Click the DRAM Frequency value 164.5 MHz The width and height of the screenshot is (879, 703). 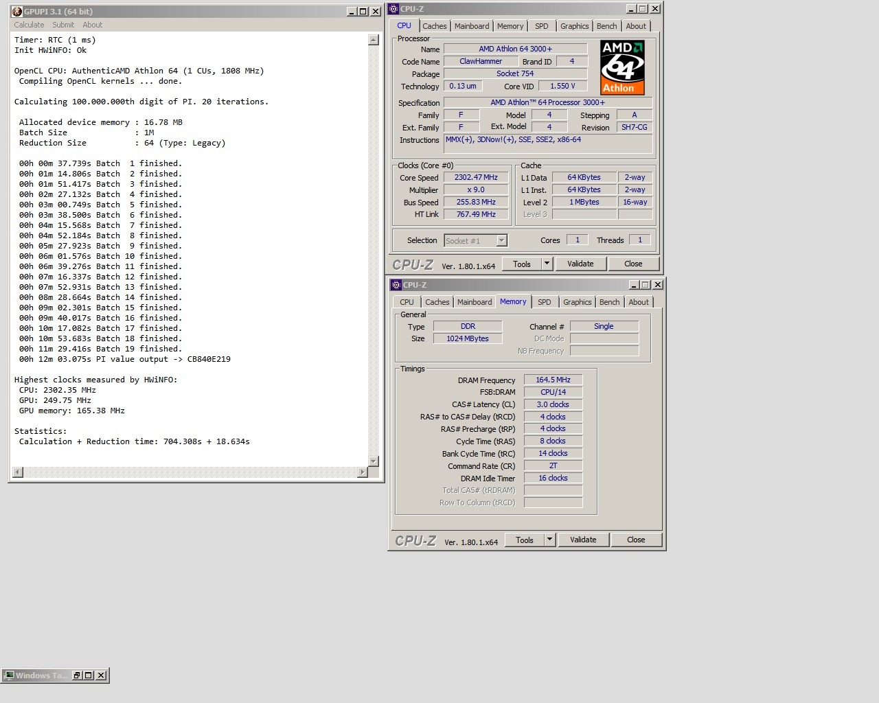[x=553, y=380]
